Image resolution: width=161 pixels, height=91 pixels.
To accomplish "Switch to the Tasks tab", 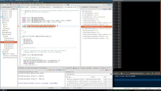I will (x=28, y=68).
